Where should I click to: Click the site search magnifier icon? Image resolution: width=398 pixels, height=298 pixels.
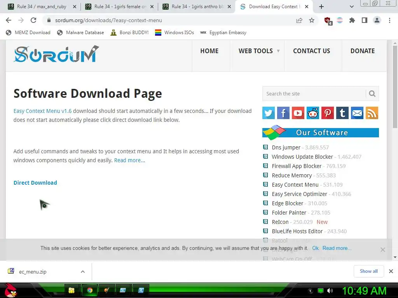(x=372, y=94)
